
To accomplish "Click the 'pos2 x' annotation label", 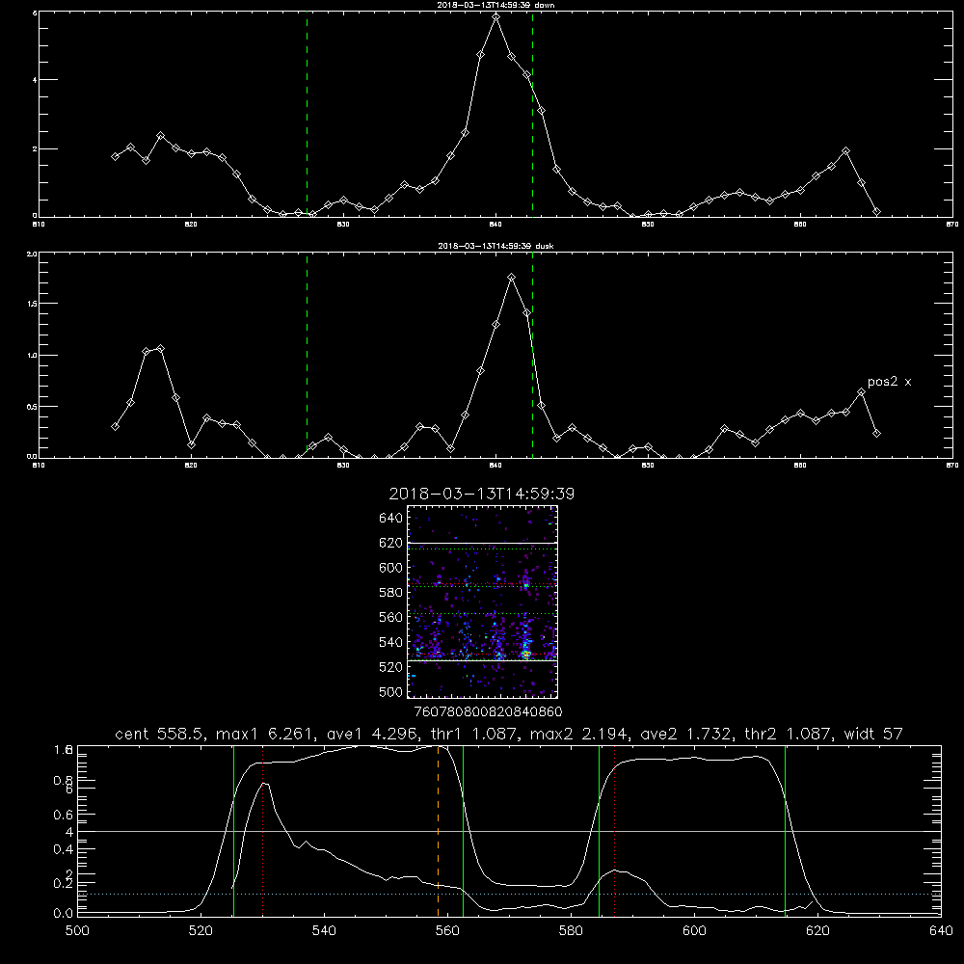I will click(889, 382).
